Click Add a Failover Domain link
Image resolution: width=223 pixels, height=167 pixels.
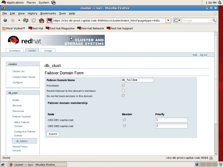(22, 124)
